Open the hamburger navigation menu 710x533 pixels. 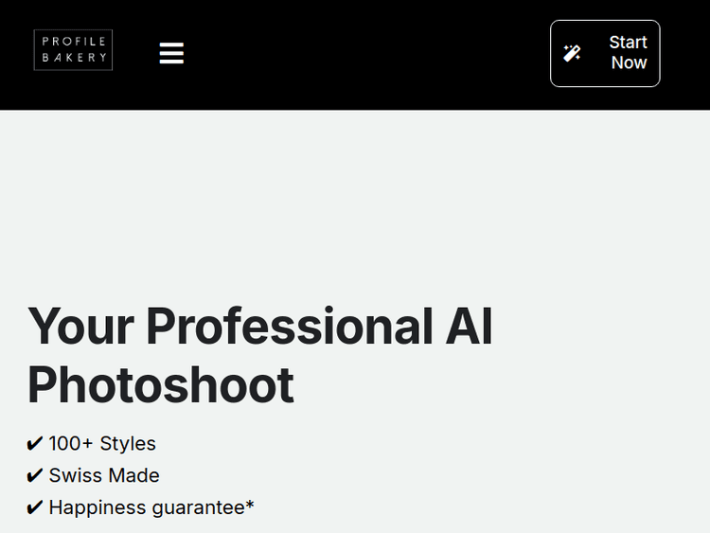pyautogui.click(x=171, y=53)
